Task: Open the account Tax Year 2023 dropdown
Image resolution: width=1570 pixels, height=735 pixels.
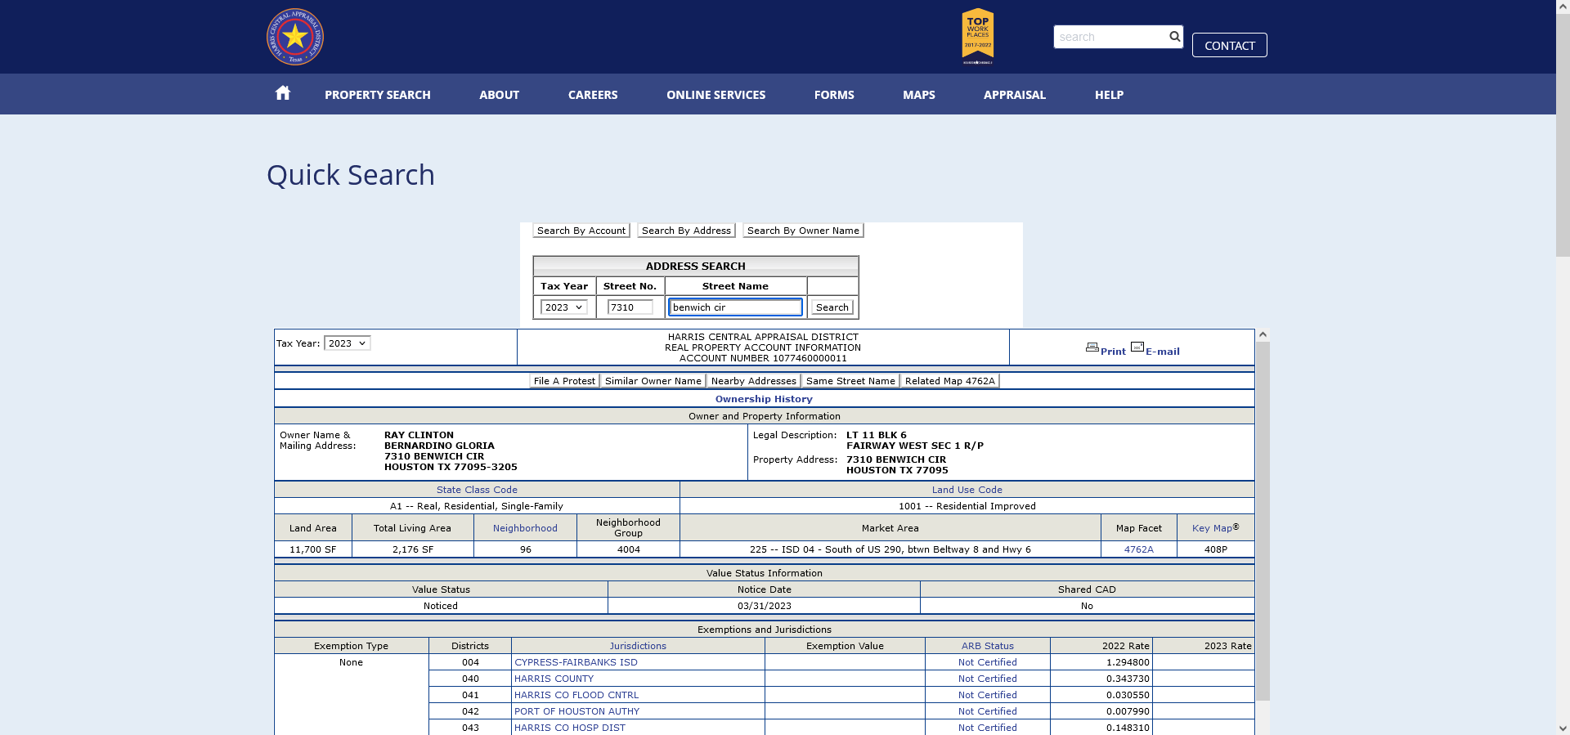Action: (347, 343)
